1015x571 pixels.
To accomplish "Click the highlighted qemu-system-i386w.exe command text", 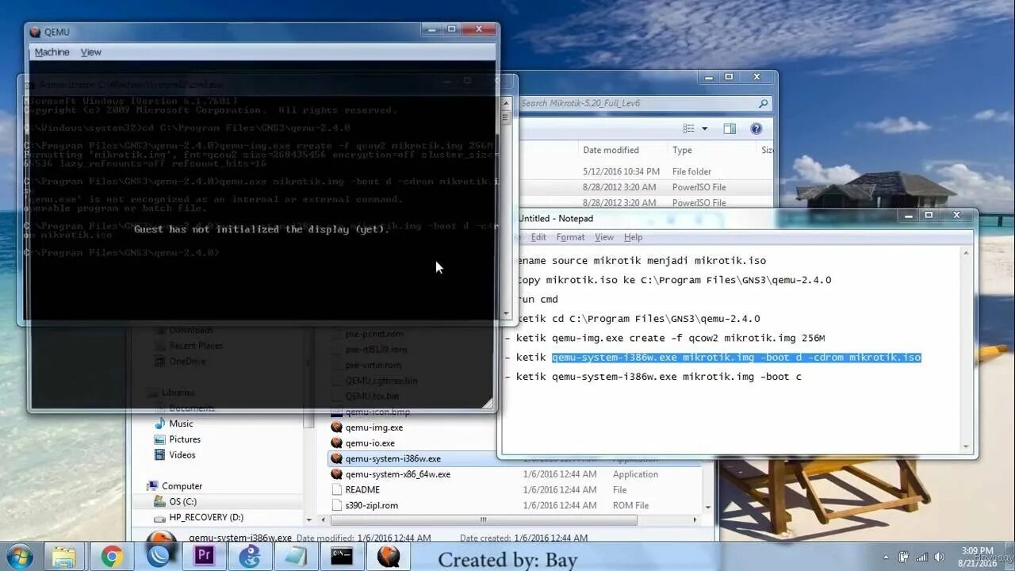I will pyautogui.click(x=737, y=358).
